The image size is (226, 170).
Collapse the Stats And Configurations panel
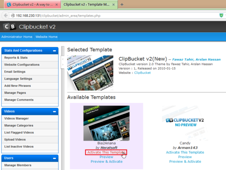54,51
